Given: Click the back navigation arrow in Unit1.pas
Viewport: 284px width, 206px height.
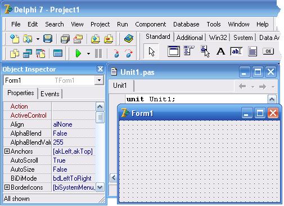Looking at the screenshot, I should (242, 87).
